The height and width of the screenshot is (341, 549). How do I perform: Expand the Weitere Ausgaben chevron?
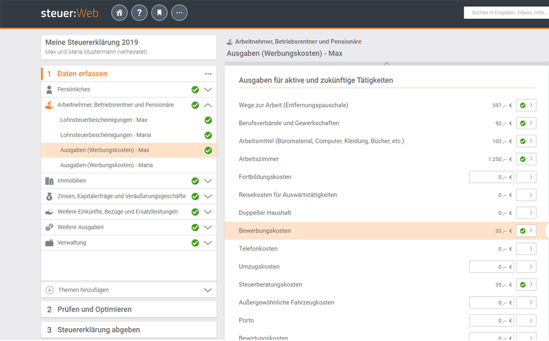(208, 227)
